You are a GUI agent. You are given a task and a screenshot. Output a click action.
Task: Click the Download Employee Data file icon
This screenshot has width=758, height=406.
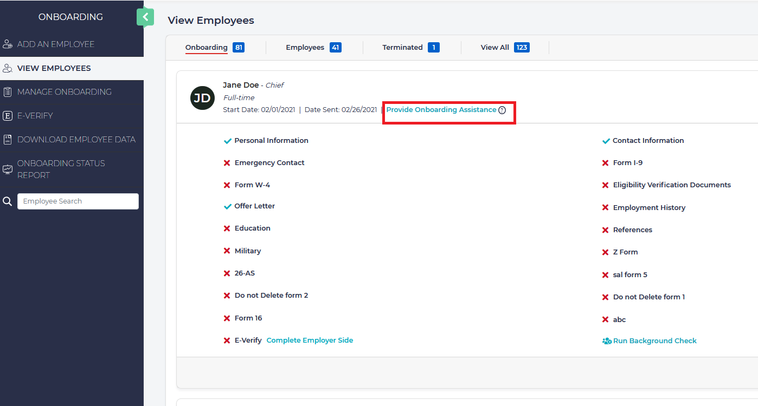click(8, 140)
